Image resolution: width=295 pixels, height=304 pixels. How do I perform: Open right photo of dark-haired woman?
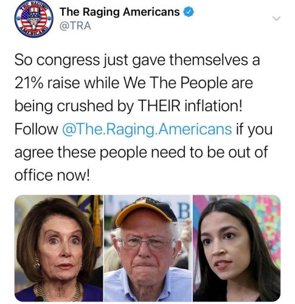click(237, 248)
